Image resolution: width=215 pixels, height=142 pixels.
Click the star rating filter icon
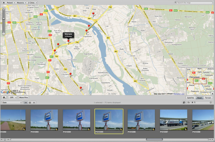click(192, 103)
